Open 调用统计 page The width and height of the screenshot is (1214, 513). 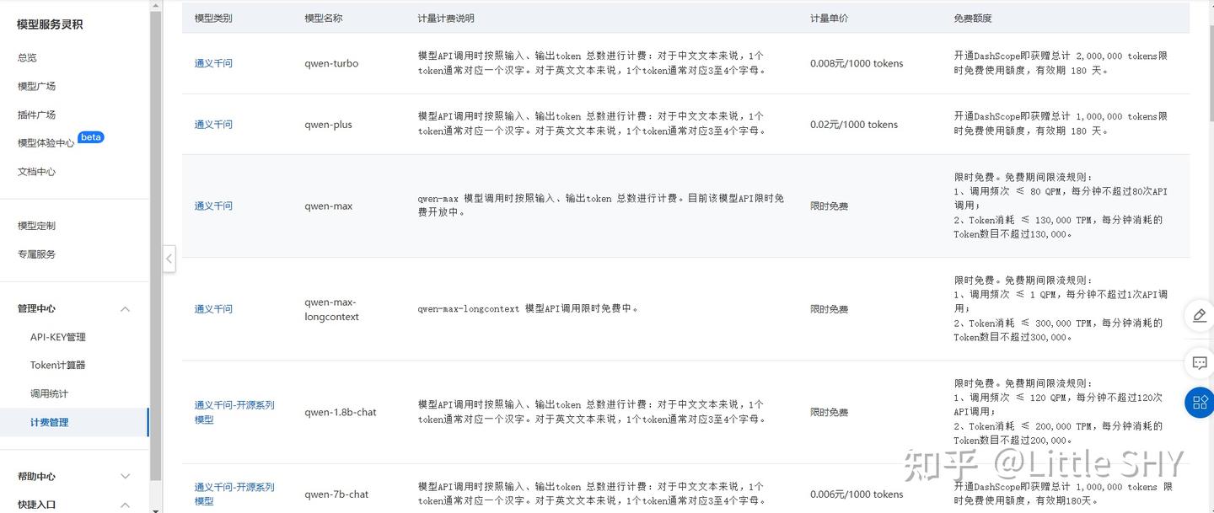pyautogui.click(x=49, y=394)
